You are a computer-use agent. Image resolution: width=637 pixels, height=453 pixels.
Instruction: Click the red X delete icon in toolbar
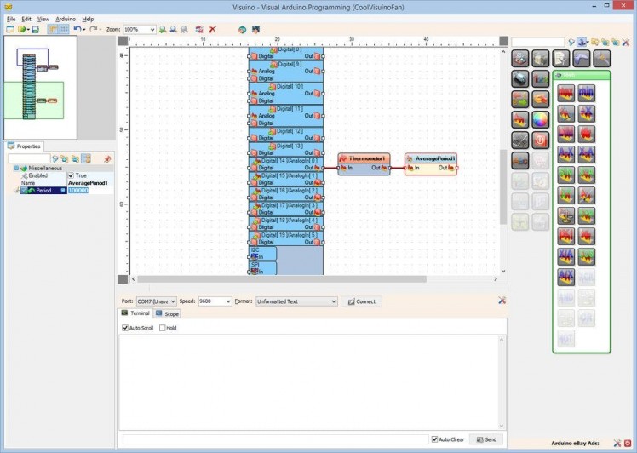(213, 29)
